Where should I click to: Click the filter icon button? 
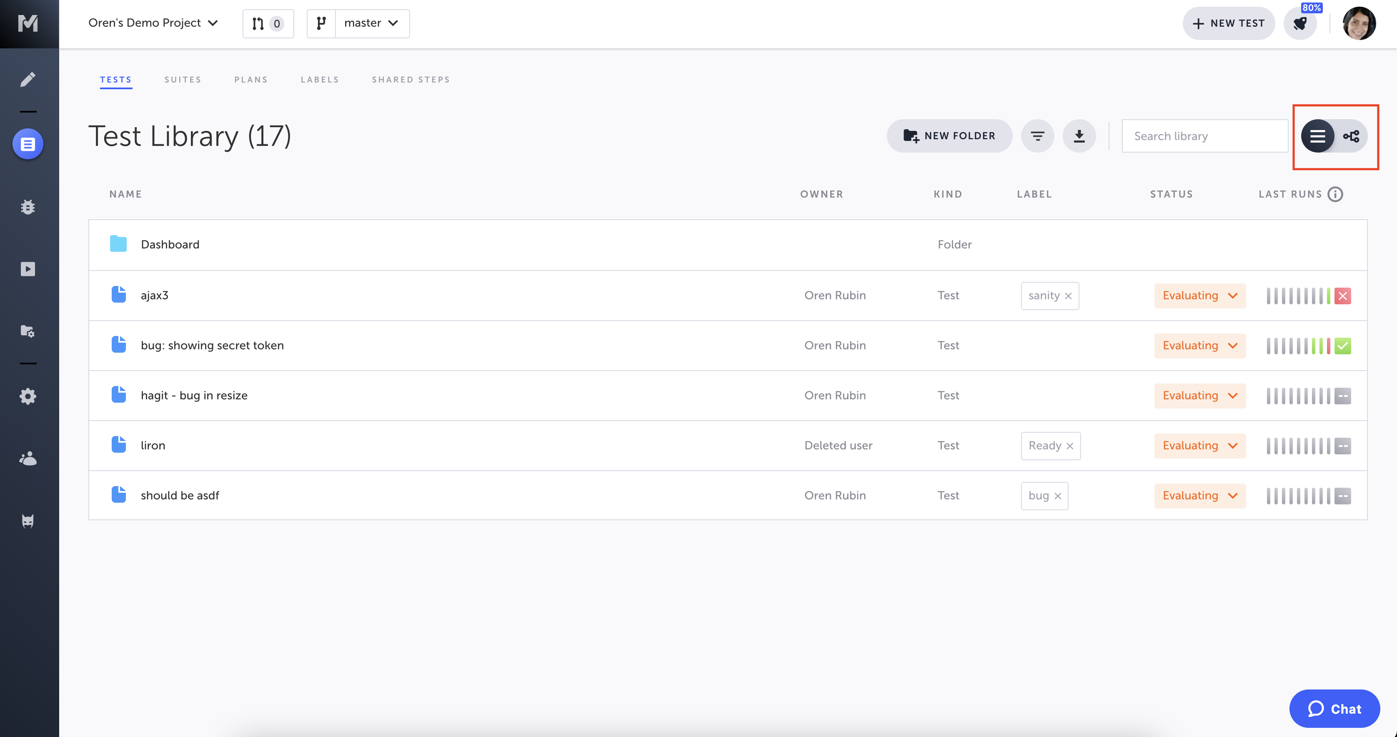click(1037, 136)
